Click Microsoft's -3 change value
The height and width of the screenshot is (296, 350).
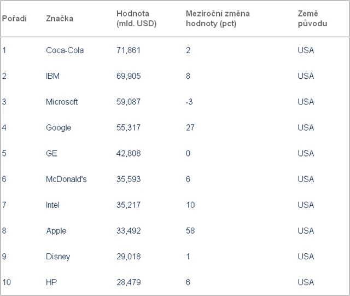click(x=190, y=102)
